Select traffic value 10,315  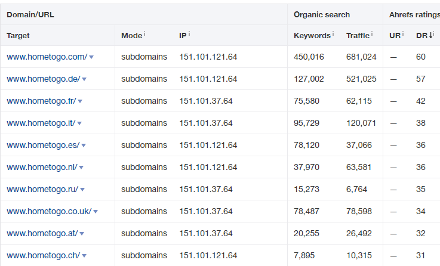point(359,256)
